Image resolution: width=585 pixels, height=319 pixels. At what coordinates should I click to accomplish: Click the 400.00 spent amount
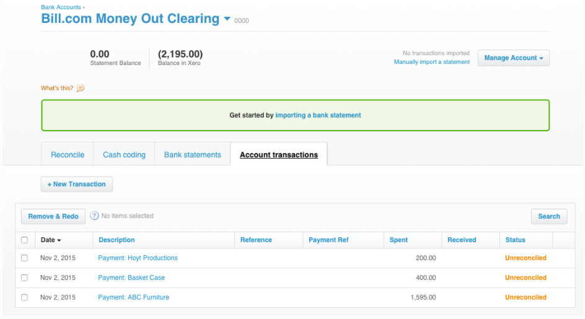coord(426,277)
